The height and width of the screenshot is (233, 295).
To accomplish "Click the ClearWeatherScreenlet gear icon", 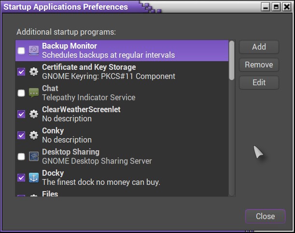I will click(x=34, y=114).
